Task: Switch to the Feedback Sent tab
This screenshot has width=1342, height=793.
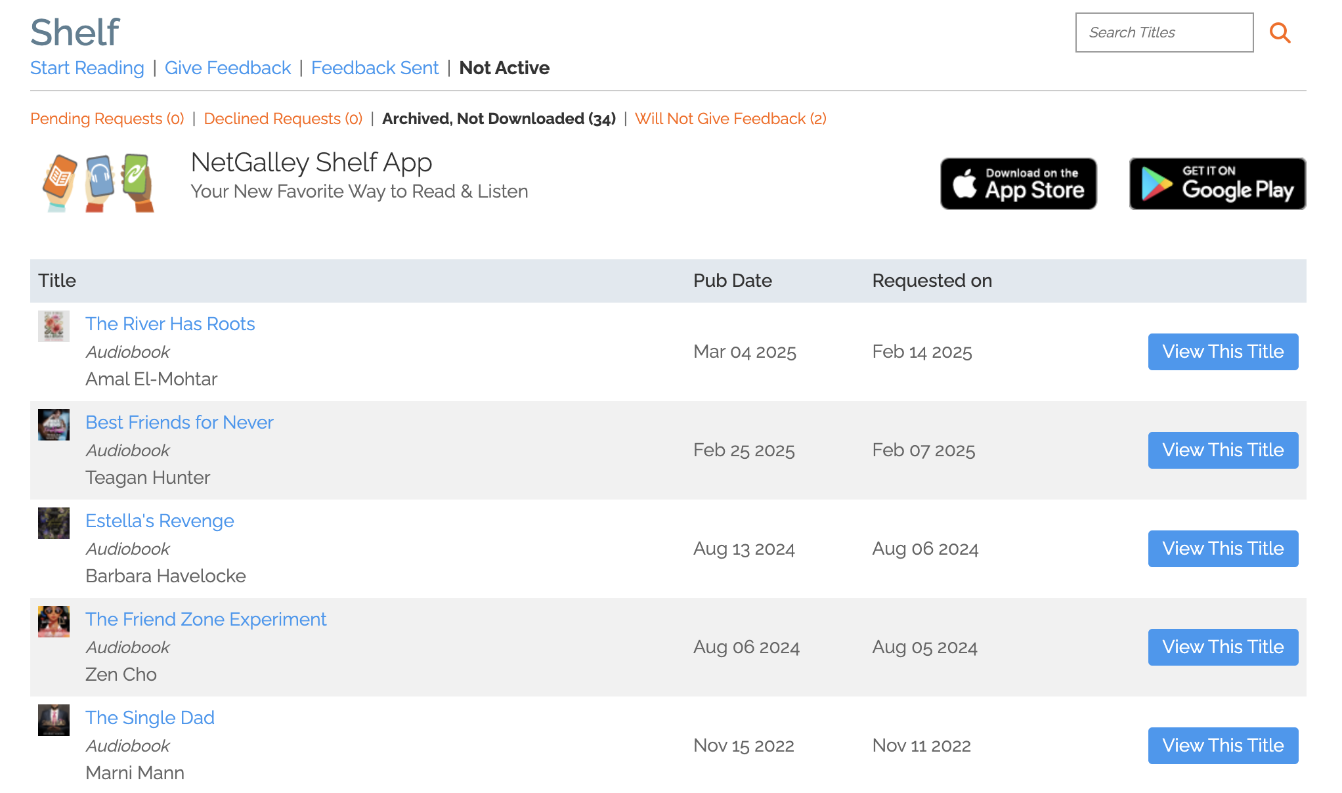Action: [375, 68]
